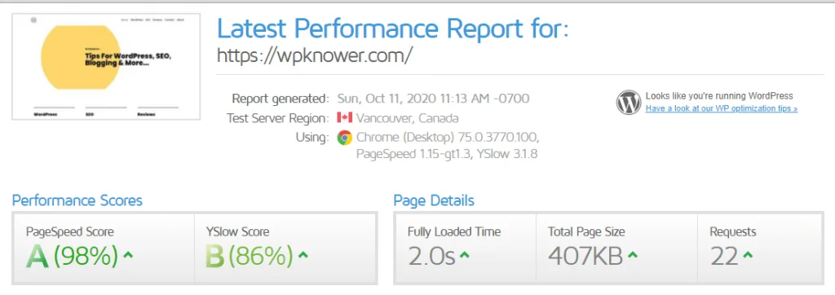Click the Latest Performance Report heading

(393, 28)
